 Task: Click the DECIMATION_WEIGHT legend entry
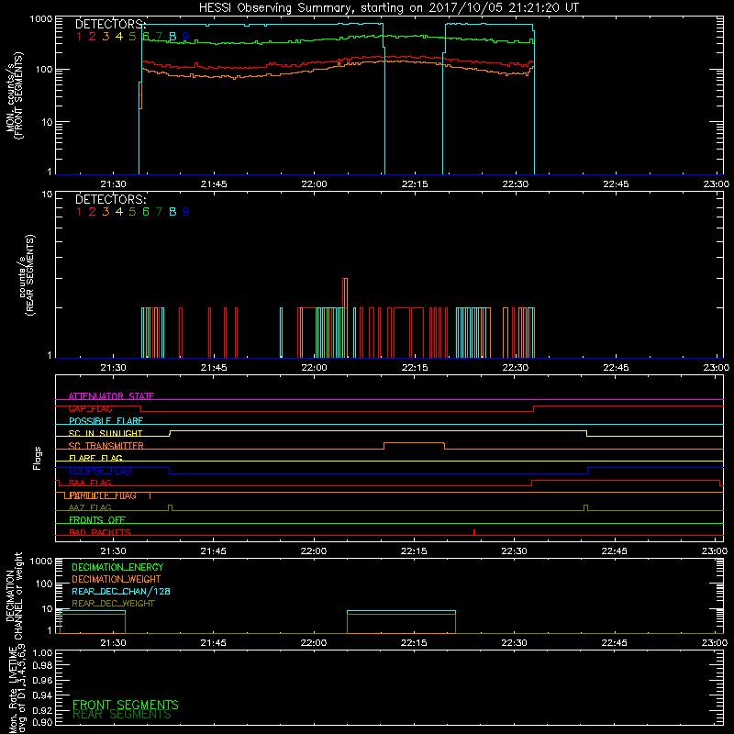[x=117, y=579]
